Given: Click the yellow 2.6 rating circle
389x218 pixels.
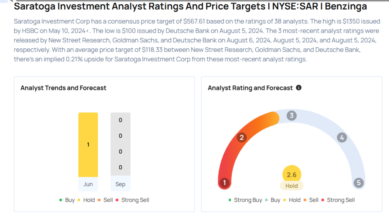Looking at the screenshot, I should tap(291, 175).
